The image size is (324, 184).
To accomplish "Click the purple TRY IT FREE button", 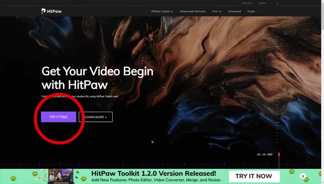I will [x=58, y=117].
